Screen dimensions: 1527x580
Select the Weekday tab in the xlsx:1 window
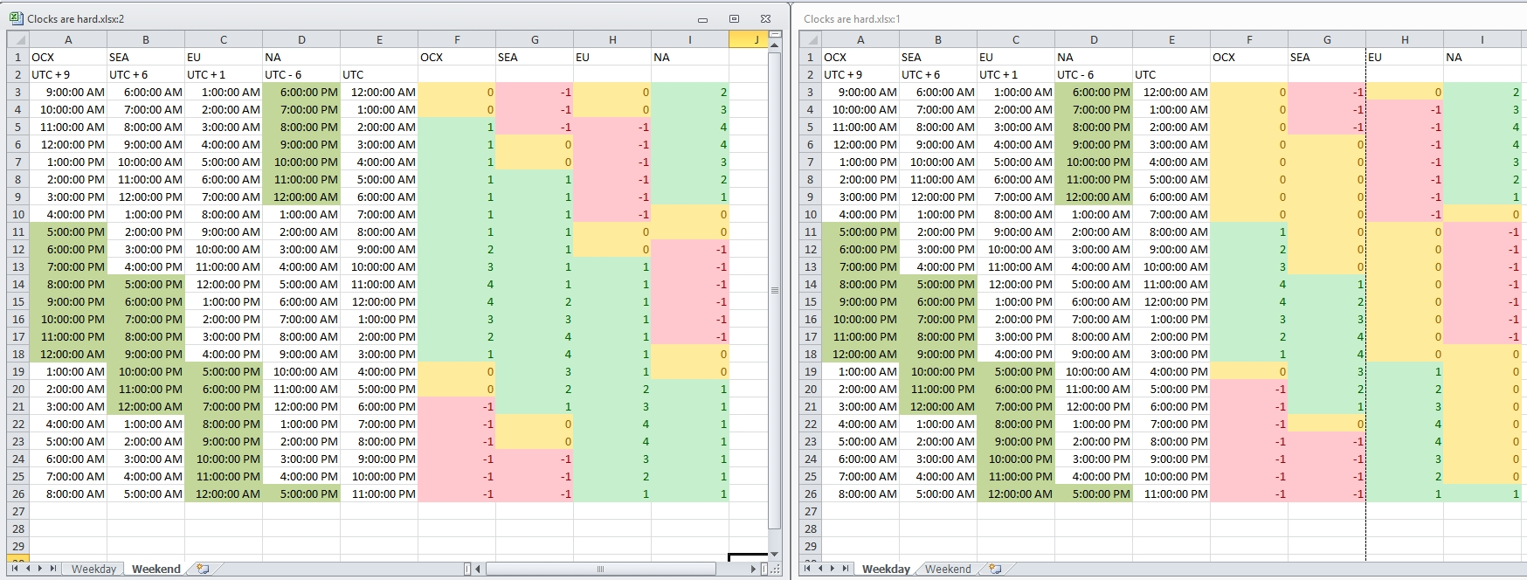[x=886, y=569]
